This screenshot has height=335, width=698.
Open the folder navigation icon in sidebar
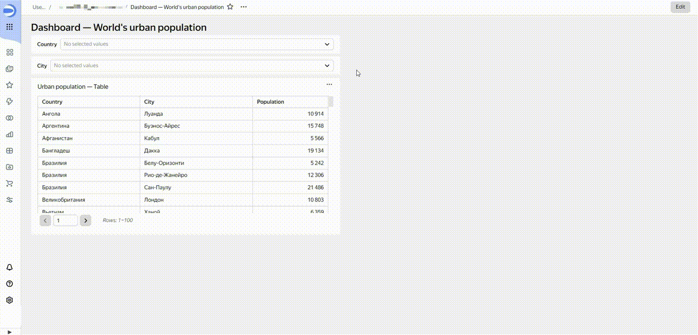tap(9, 69)
